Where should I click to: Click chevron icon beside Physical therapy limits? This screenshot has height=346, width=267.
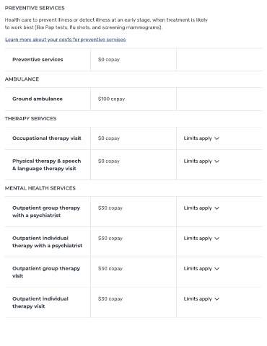(x=217, y=161)
